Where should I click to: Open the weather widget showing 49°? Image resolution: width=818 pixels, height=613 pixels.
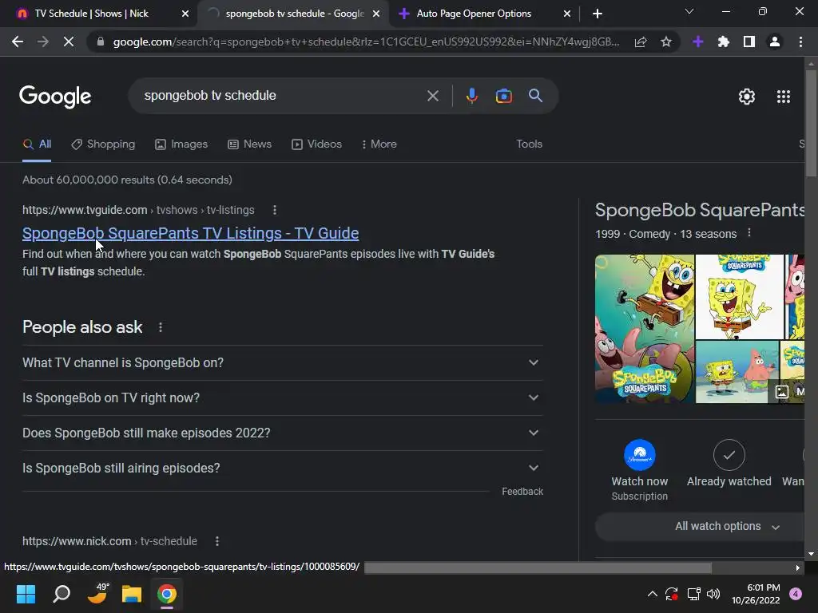[97, 593]
